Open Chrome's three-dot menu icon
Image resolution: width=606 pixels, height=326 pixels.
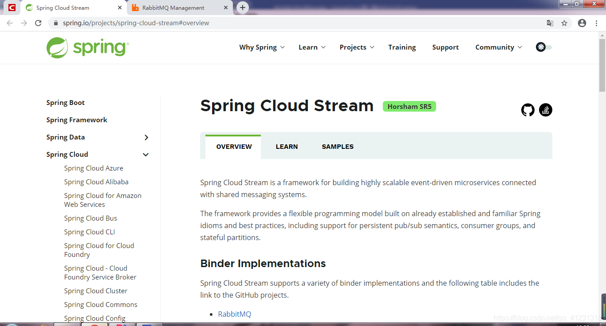596,23
